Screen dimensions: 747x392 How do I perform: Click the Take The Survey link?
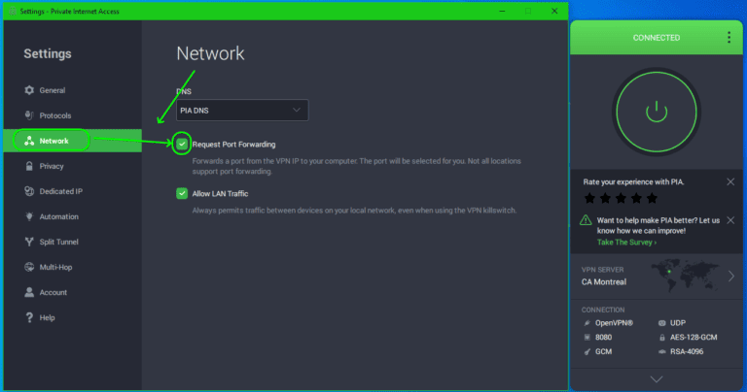coord(625,243)
